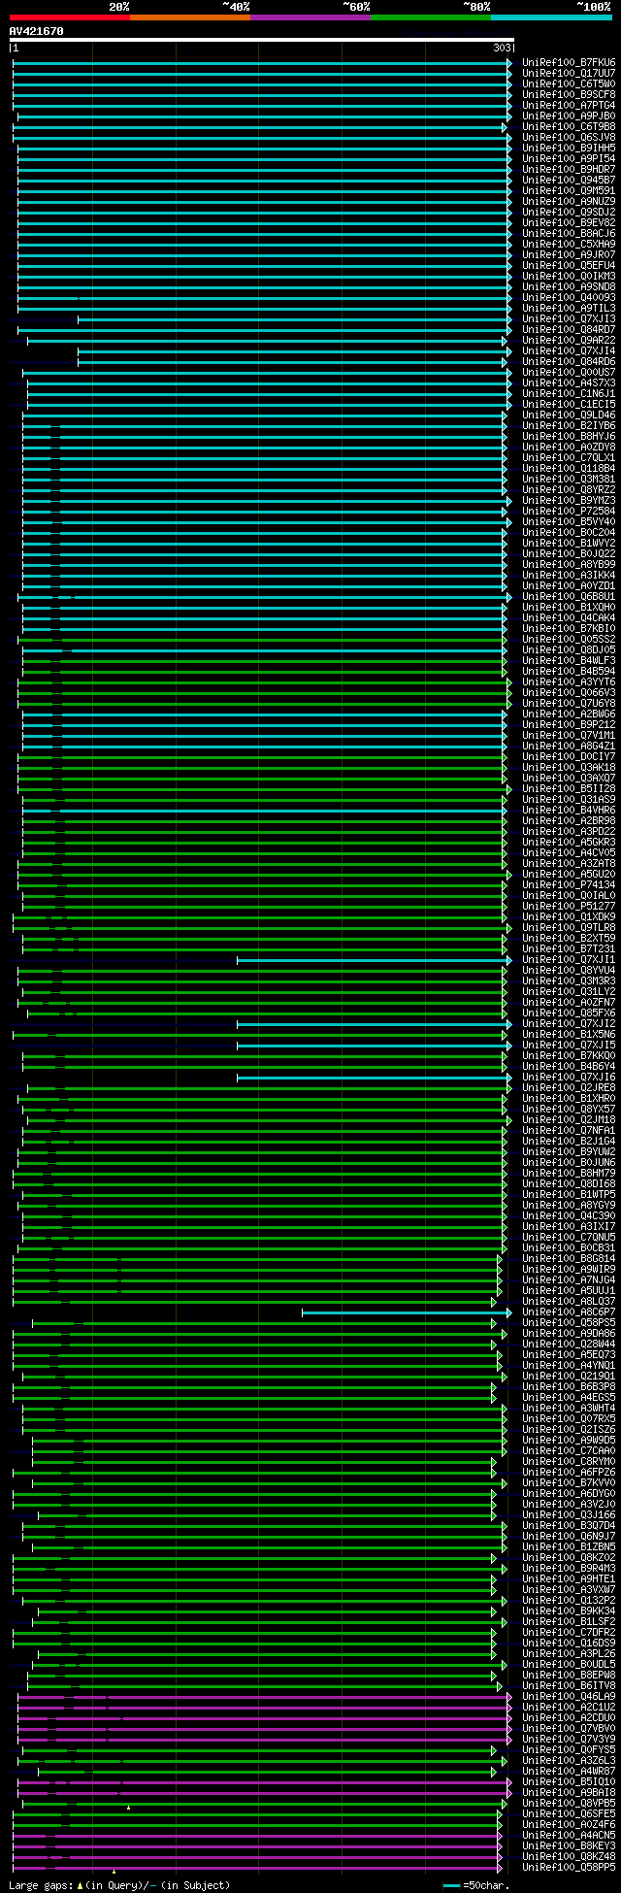This screenshot has width=621, height=1893.
Task: Select hit label UniRef100_A7PTG4
Action: 569,105
